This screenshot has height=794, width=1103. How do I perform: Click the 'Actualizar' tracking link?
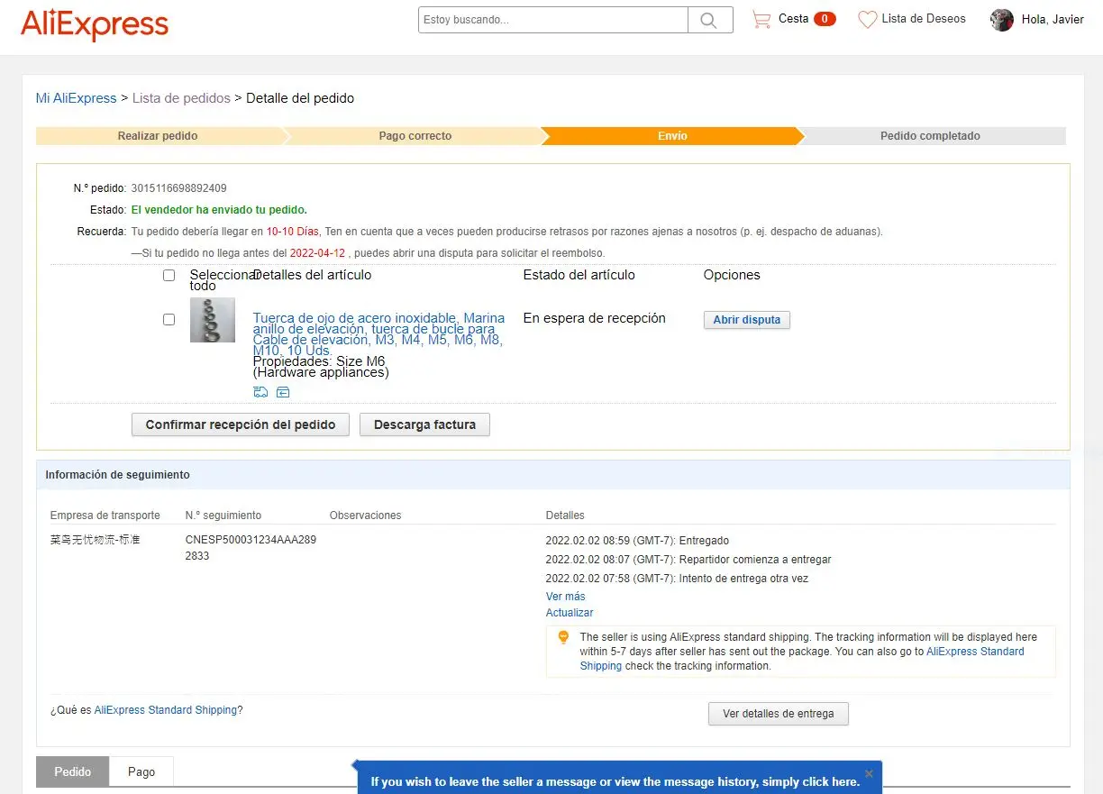point(570,613)
